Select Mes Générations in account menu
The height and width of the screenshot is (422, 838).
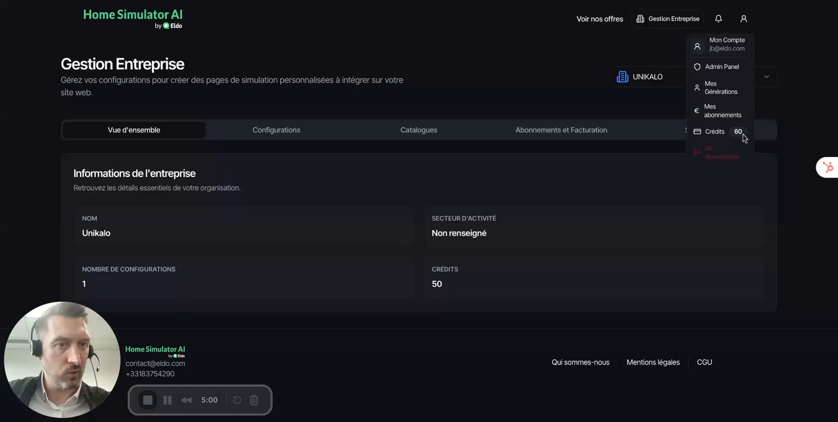721,88
